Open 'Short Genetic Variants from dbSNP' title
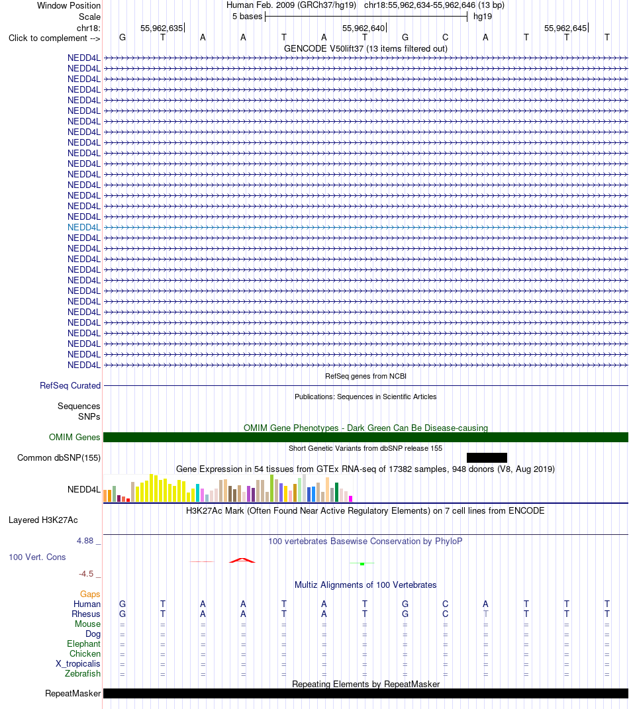The image size is (629, 709). 365,449
